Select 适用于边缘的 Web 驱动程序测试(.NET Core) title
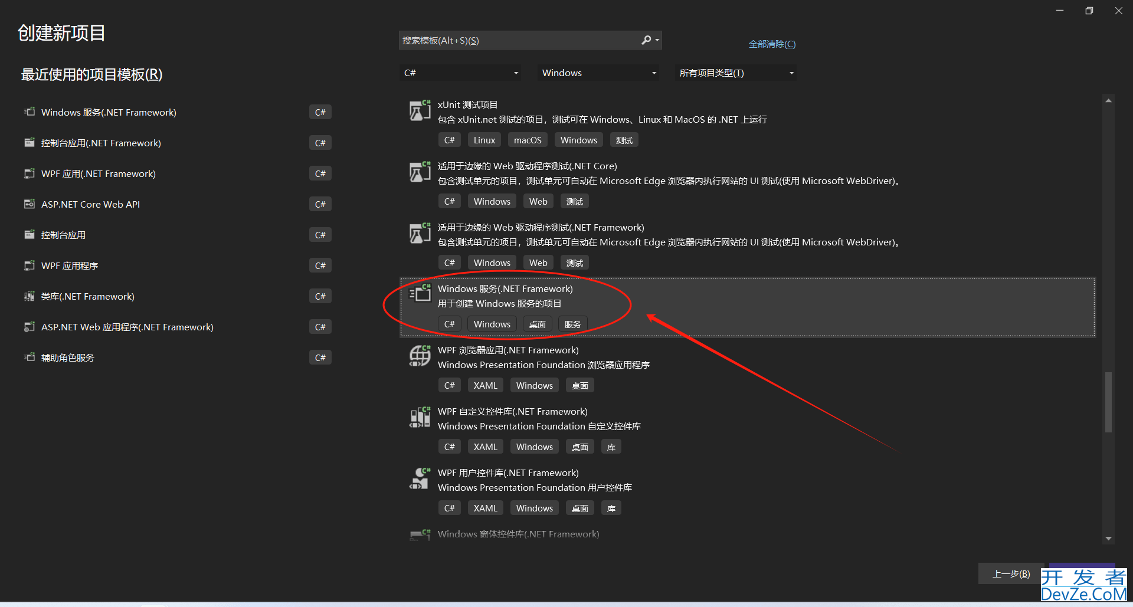 pos(527,166)
